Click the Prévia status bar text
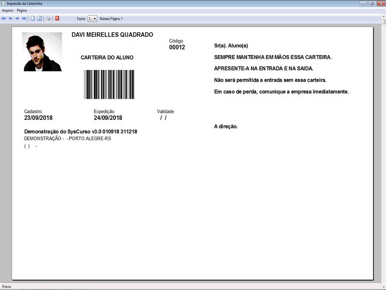Image resolution: width=386 pixels, height=290 pixels. 6,287
